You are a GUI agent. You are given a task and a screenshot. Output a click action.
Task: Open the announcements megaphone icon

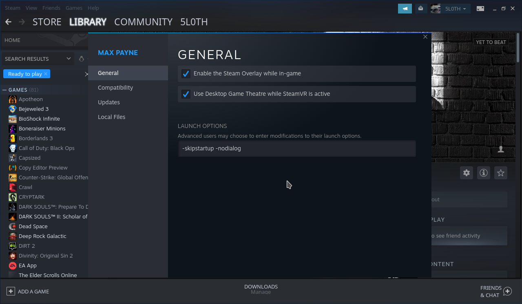coord(405,9)
